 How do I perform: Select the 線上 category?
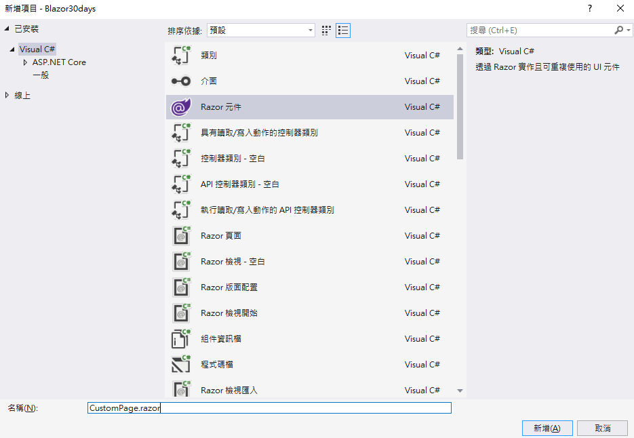[x=22, y=96]
